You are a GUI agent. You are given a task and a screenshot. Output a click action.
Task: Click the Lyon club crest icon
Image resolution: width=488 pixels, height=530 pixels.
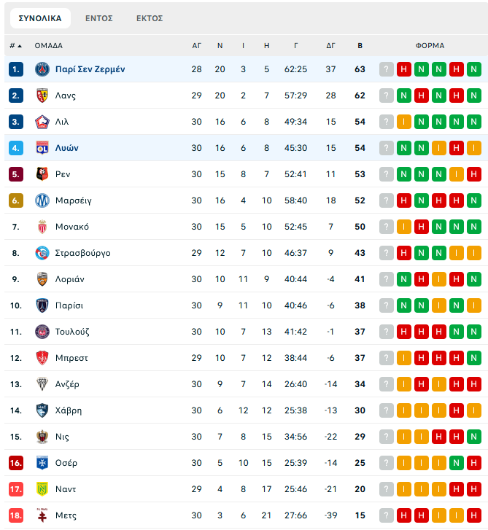point(42,148)
